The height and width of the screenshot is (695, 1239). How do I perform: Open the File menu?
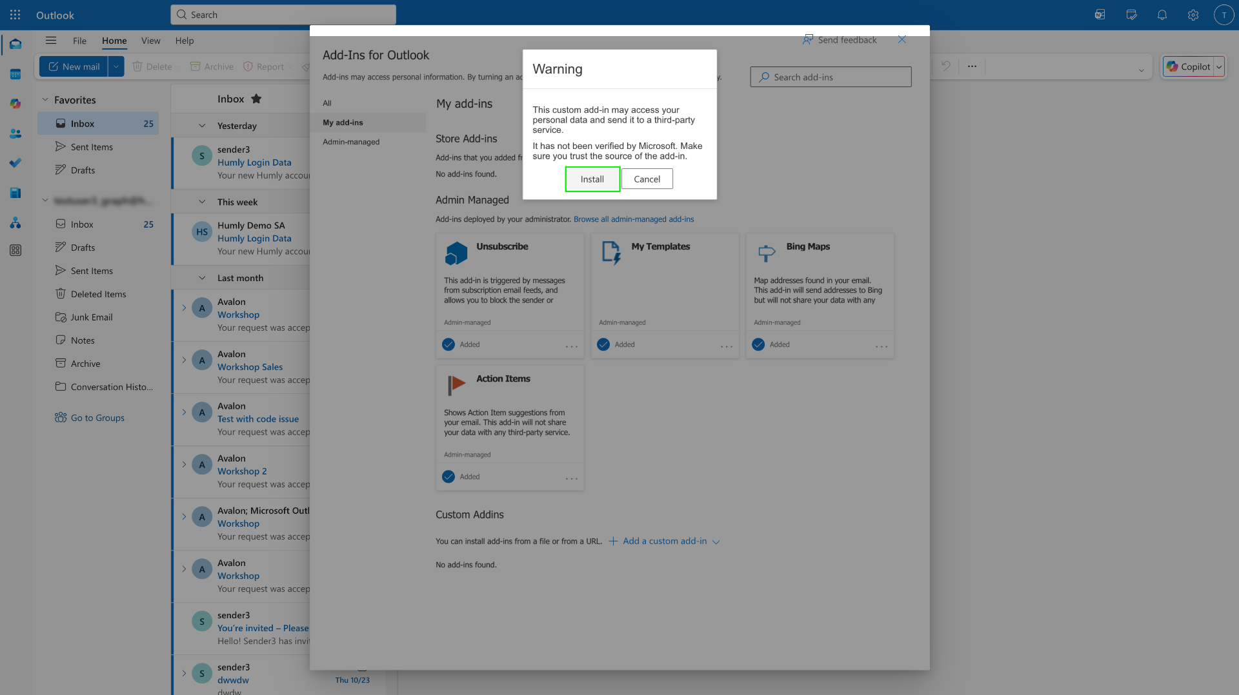79,41
